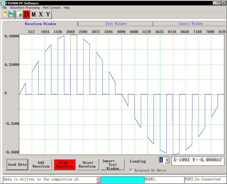Click the 4096 x-axis label
The height and width of the screenshot is (184, 227).
[121, 32]
